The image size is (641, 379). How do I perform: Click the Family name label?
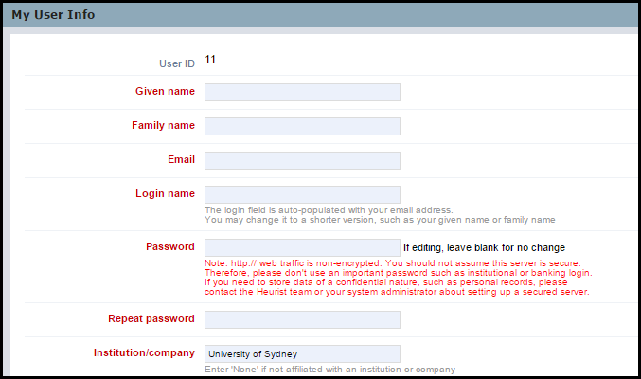[163, 125]
